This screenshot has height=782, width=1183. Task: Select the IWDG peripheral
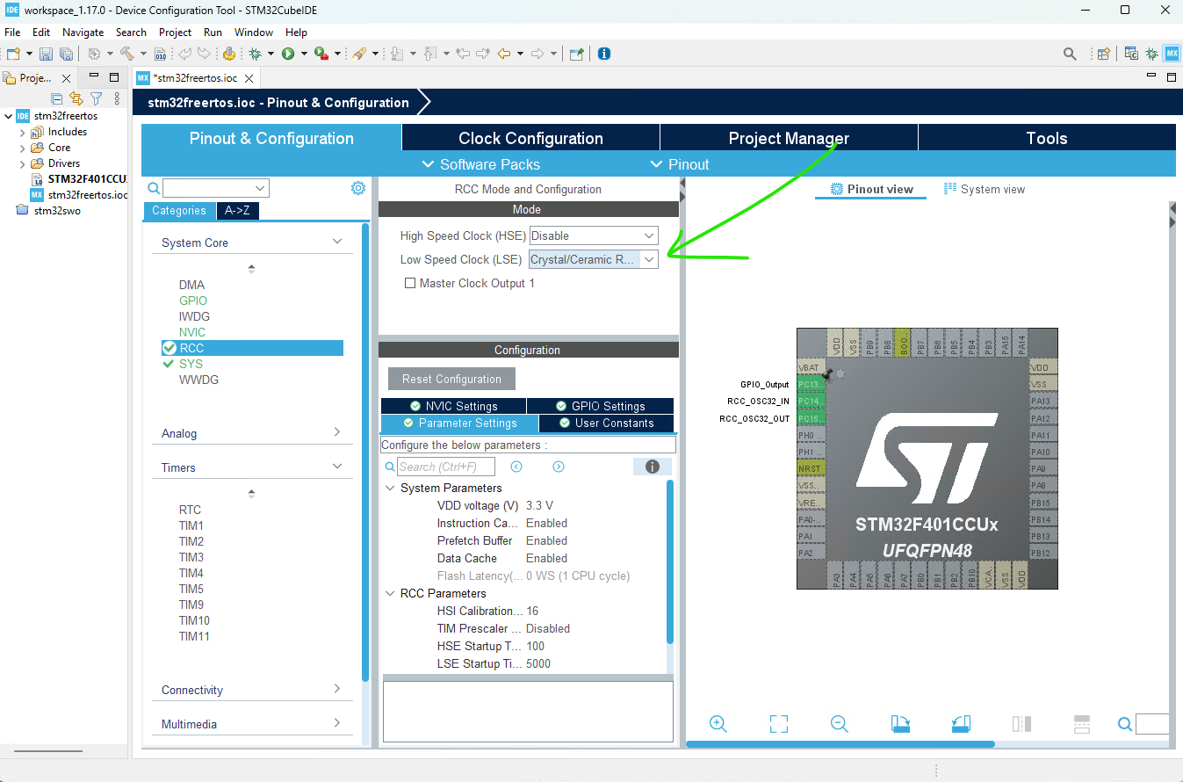click(194, 316)
